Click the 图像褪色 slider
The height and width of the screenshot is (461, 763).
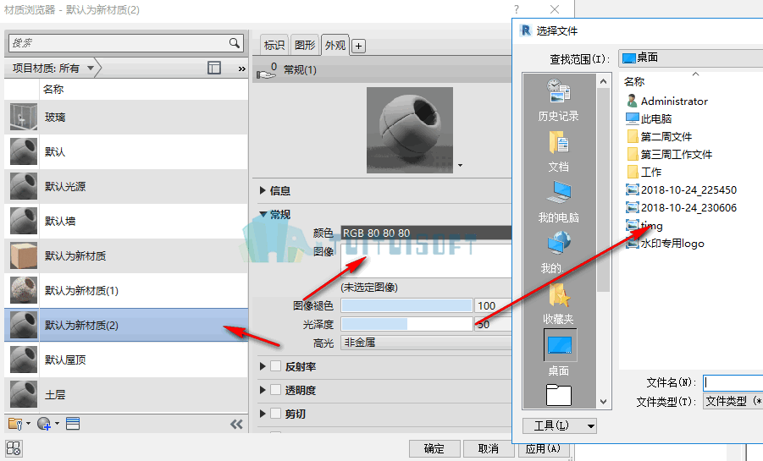coord(406,305)
